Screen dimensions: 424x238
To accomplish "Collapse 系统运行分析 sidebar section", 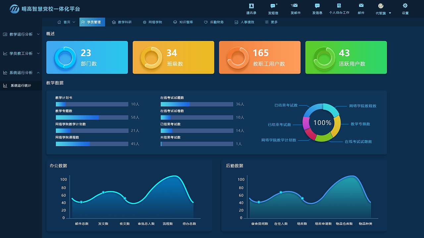I will [21, 73].
